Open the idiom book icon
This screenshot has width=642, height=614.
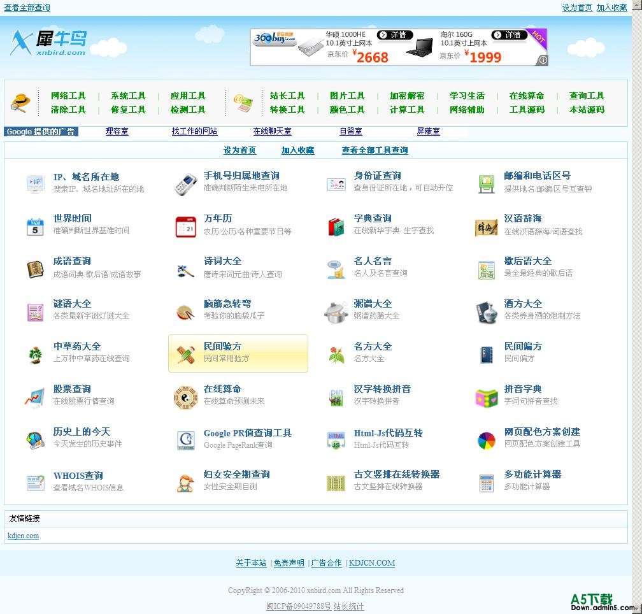click(x=35, y=269)
